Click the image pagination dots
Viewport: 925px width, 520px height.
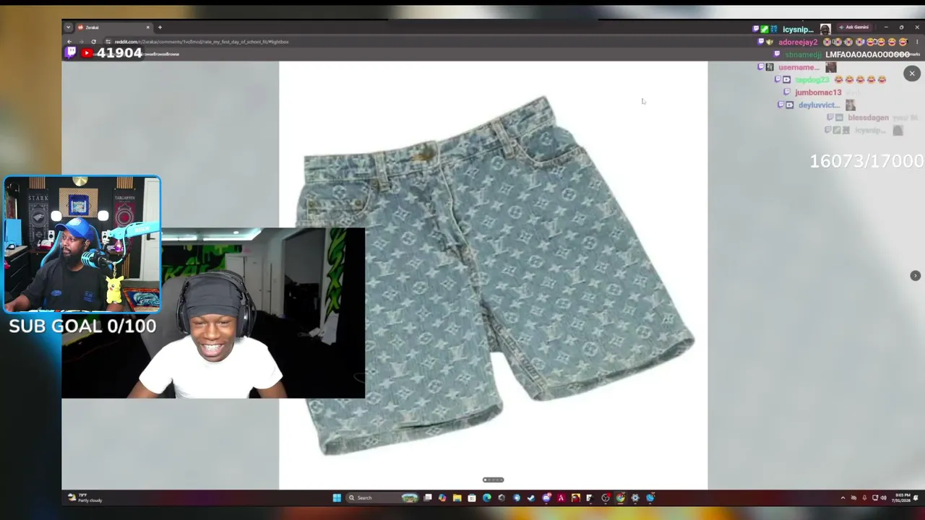(x=493, y=480)
